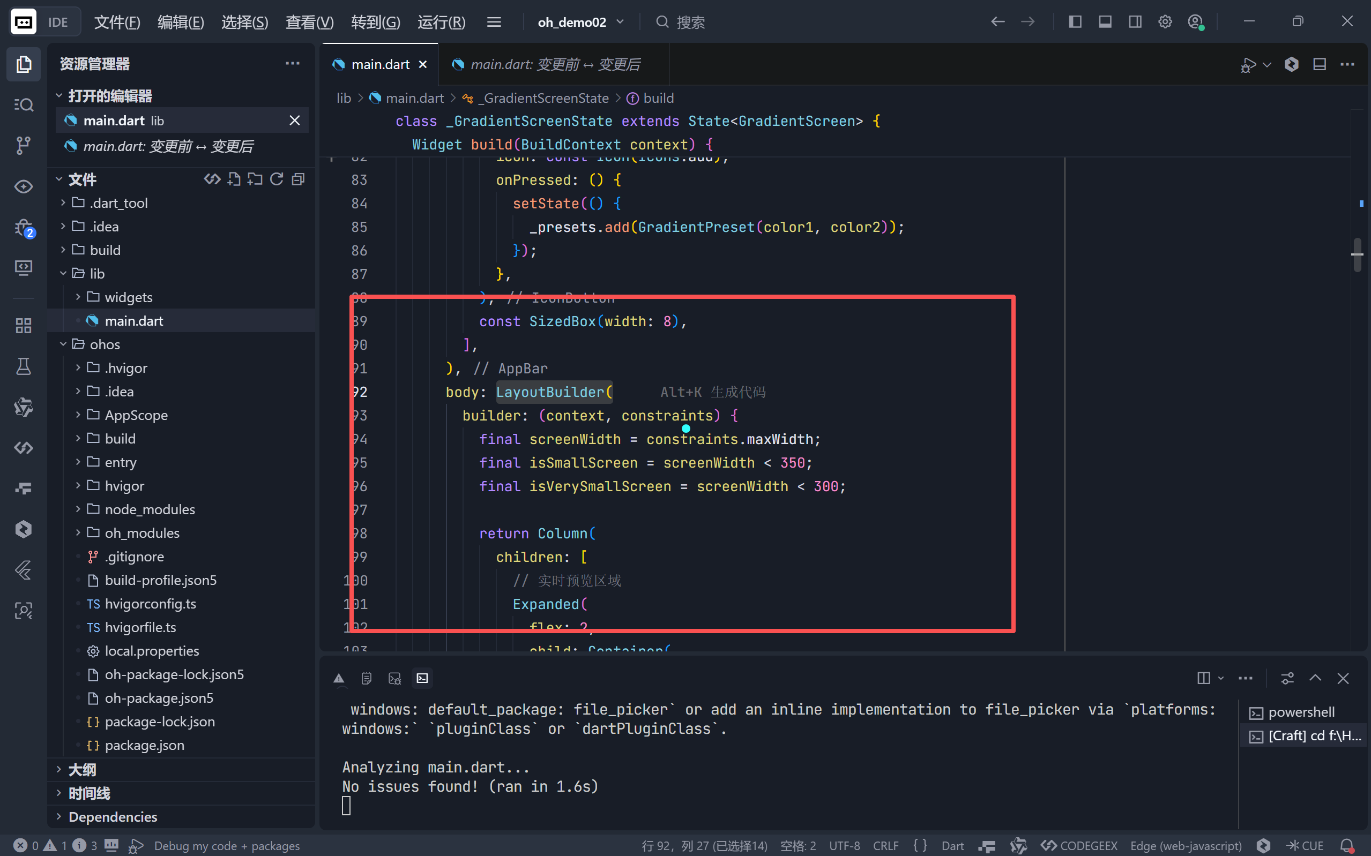This screenshot has width=1371, height=856.
Task: Toggle the secondary sidebar layout button
Action: coord(1135,22)
